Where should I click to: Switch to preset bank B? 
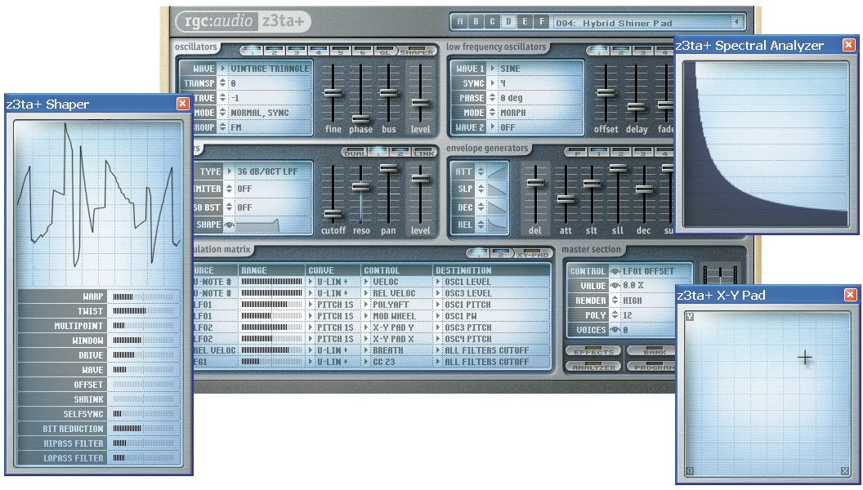[476, 22]
